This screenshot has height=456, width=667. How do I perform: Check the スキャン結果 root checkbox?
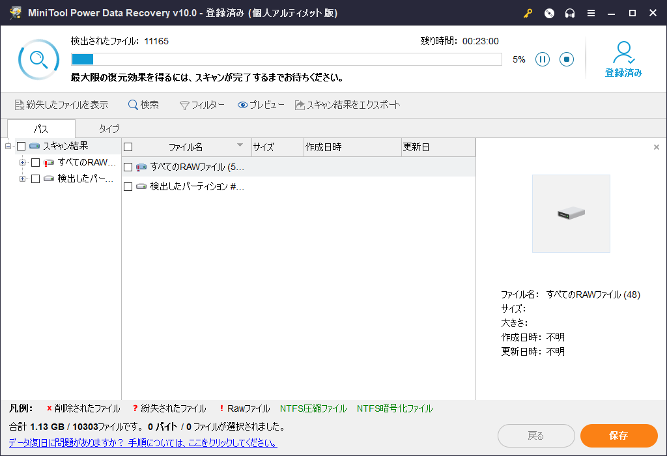21,146
